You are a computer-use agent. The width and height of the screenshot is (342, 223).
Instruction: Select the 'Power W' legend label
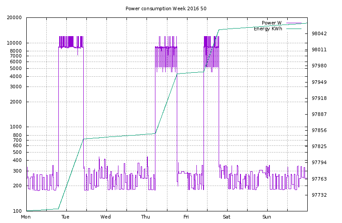pyautogui.click(x=271, y=23)
